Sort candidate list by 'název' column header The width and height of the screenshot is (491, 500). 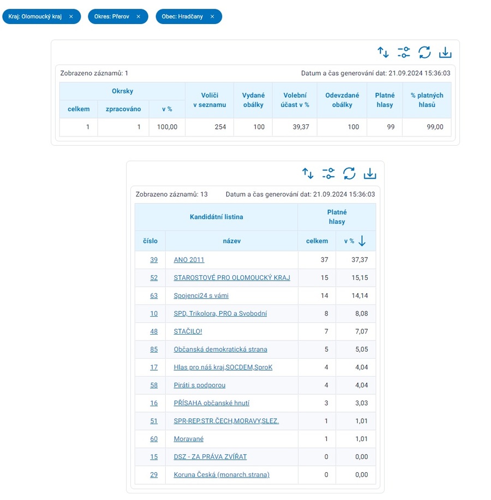pos(231,241)
